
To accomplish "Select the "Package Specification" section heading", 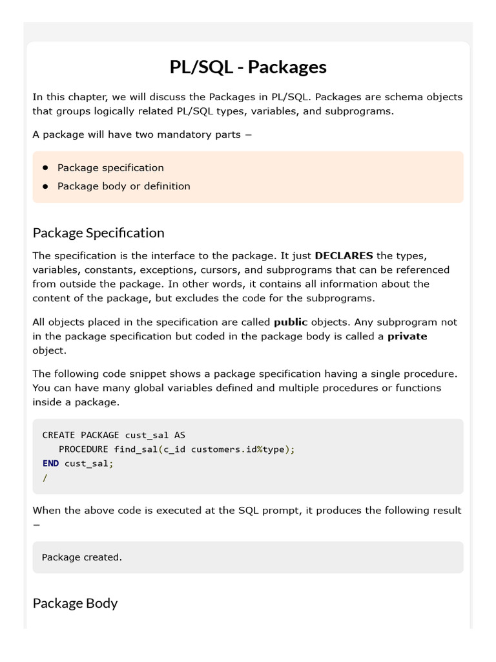I will pos(98,233).
